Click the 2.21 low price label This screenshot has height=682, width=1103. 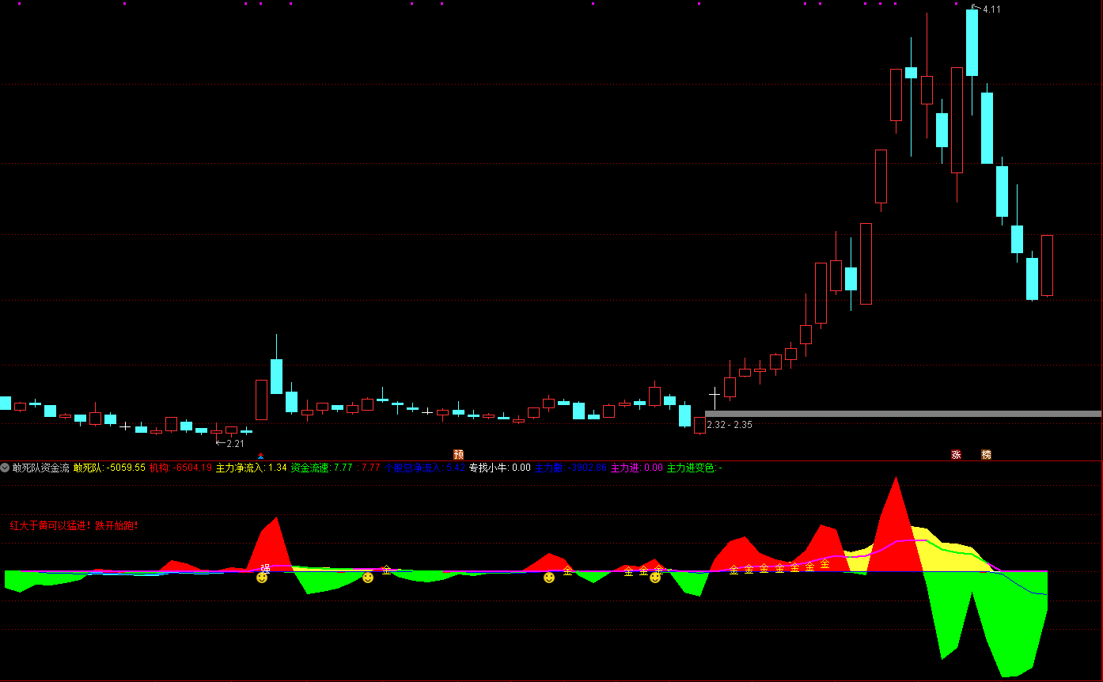pos(234,444)
